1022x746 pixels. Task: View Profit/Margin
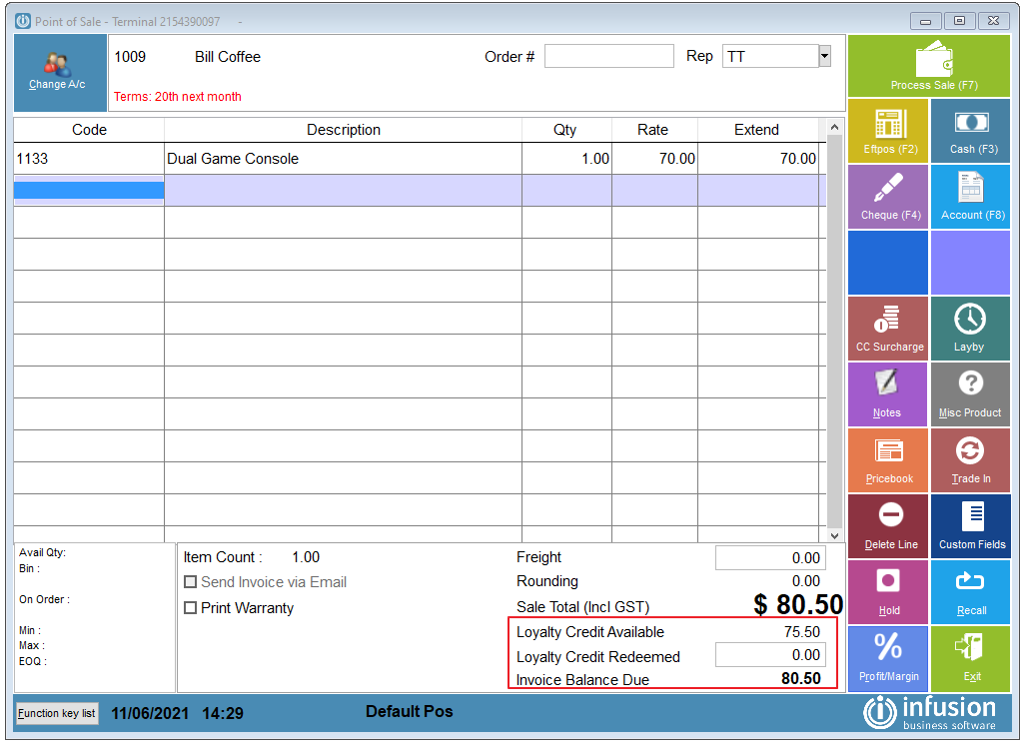click(x=888, y=658)
